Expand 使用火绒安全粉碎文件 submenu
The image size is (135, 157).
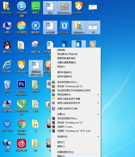pos(76,103)
